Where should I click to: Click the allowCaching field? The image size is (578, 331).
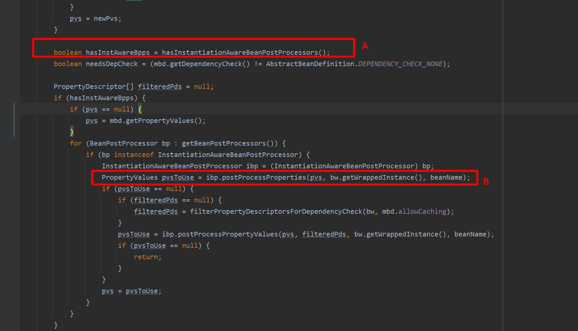click(422, 211)
